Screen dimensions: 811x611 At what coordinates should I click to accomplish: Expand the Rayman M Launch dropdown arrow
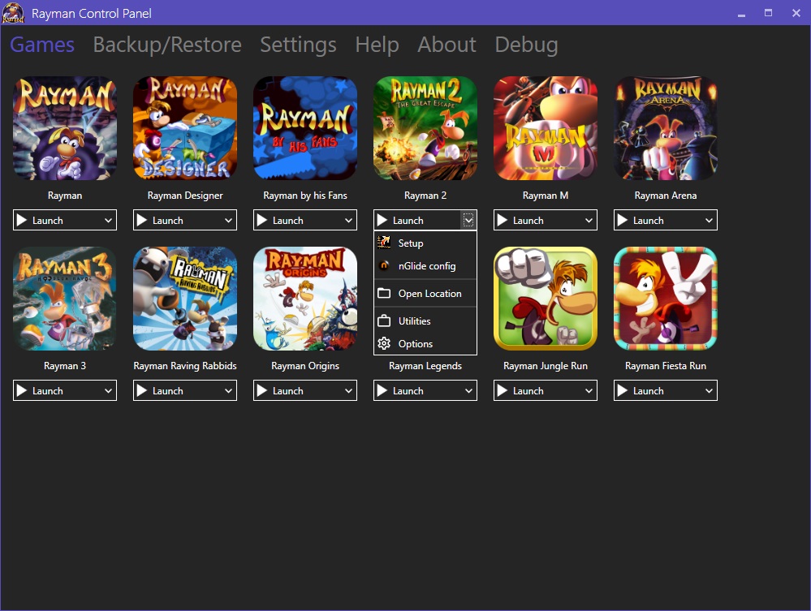(589, 220)
